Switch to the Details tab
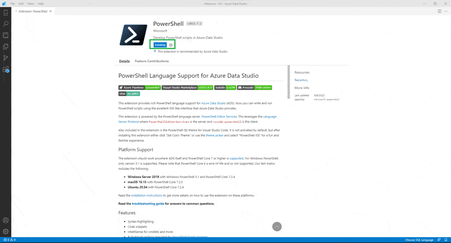This screenshot has height=243, width=451. [124, 61]
